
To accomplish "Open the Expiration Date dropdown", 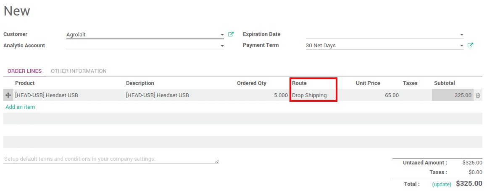I will click(x=461, y=35).
